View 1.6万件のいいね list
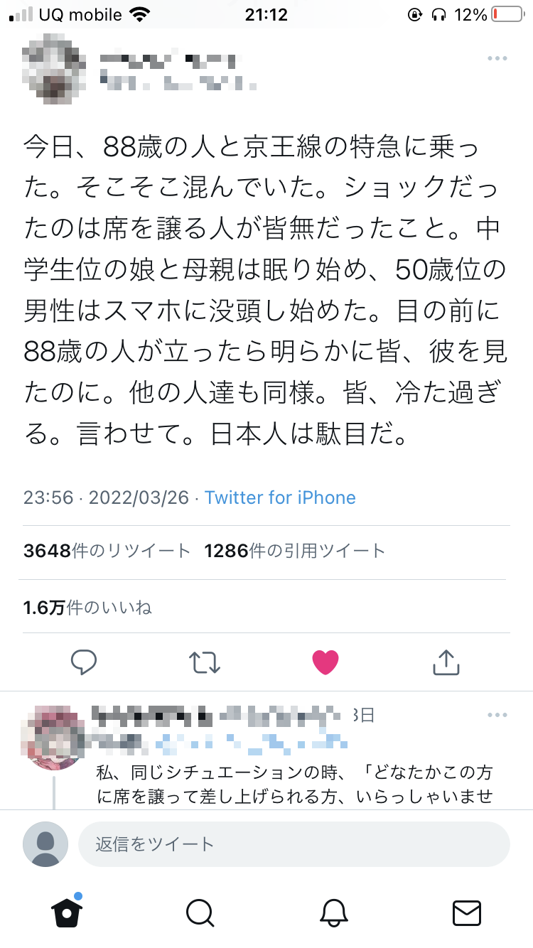 pyautogui.click(x=87, y=608)
